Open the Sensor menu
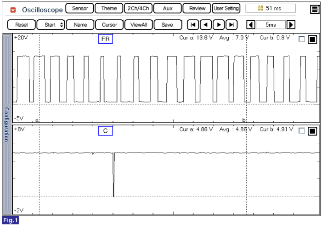322x226 pixels. coord(79,8)
